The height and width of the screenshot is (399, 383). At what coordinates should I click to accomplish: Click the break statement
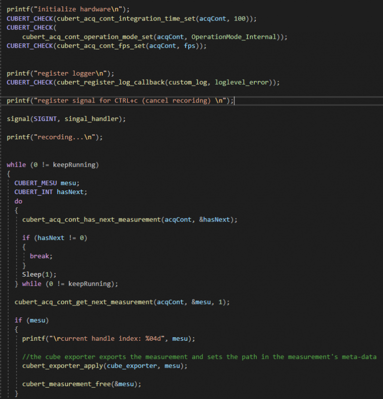pyautogui.click(x=41, y=256)
